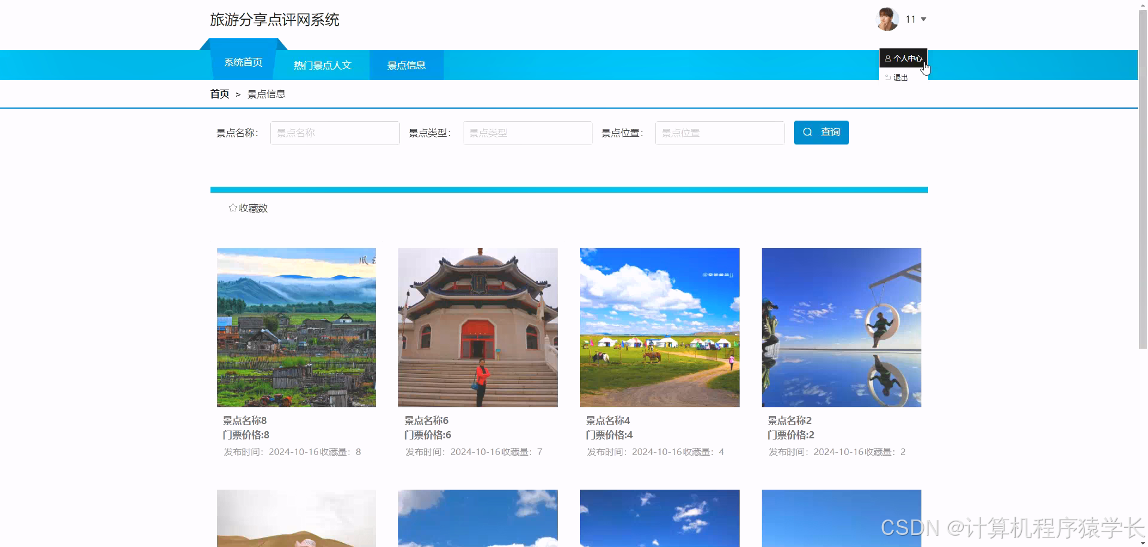Click the scrollbar down arrow at bottom right

(1143, 542)
